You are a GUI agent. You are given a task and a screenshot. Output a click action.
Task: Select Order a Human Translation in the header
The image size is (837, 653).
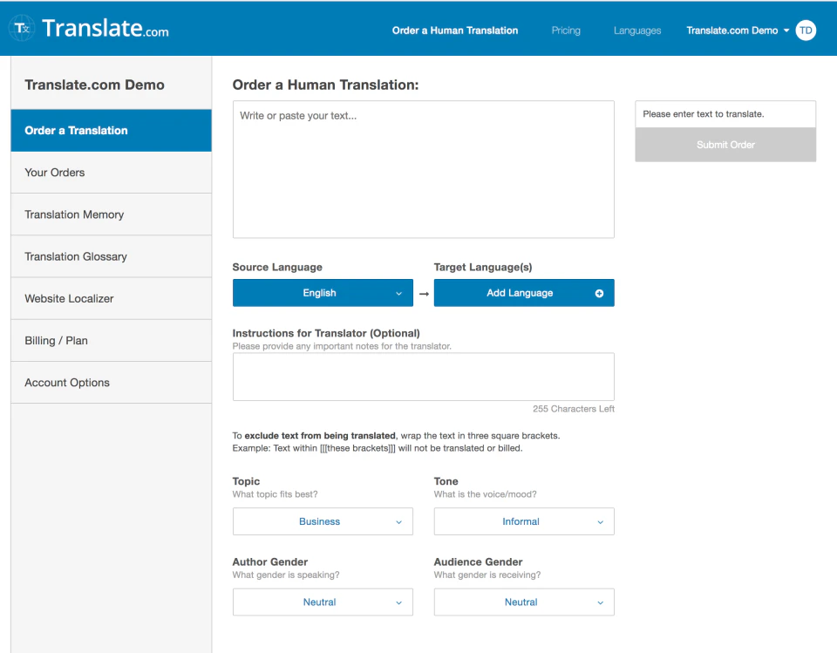tap(455, 31)
